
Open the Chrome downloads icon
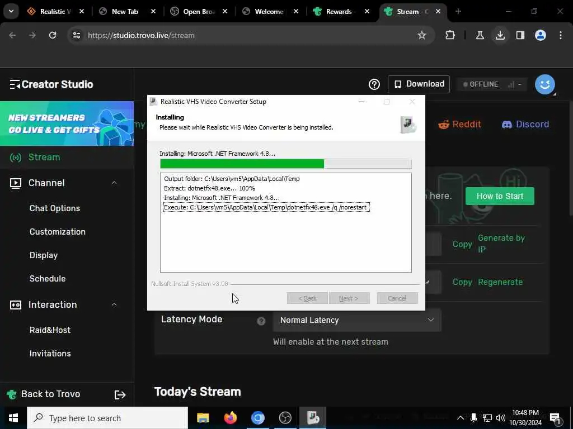[500, 35]
